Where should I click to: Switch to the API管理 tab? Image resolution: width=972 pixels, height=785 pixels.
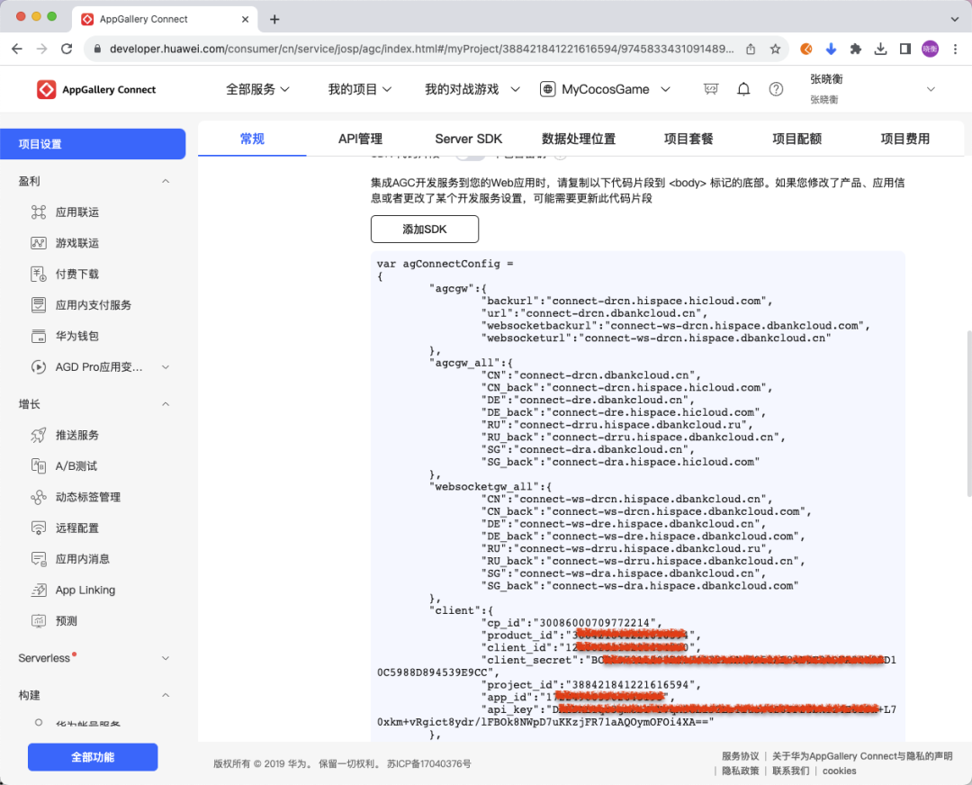(360, 139)
